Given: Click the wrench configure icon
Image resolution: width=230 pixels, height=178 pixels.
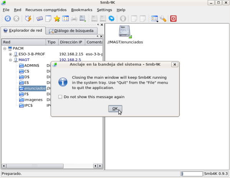Looking at the screenshot, I should pos(163,18).
